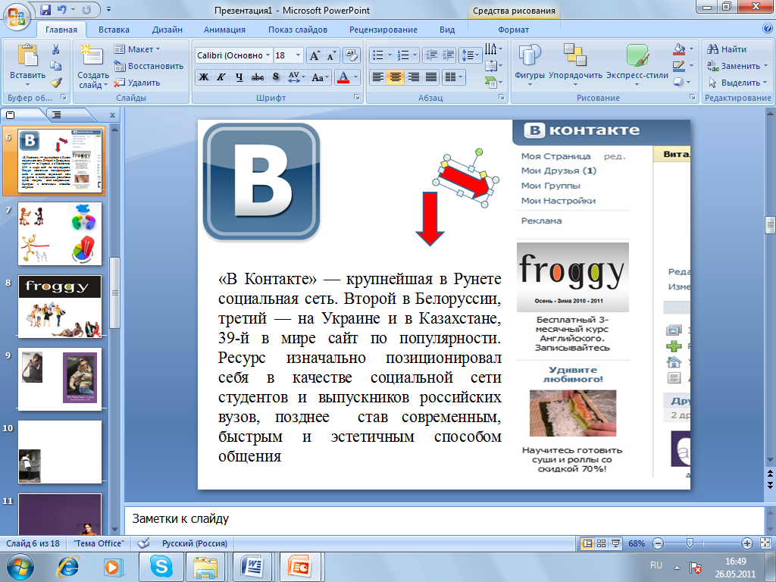Decrease list indent level icon
The width and height of the screenshot is (776, 582).
[x=431, y=55]
